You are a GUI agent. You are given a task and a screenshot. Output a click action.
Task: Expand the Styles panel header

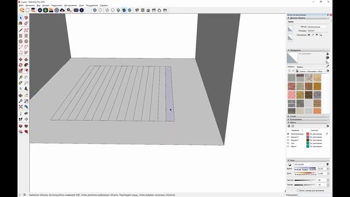coord(308,117)
